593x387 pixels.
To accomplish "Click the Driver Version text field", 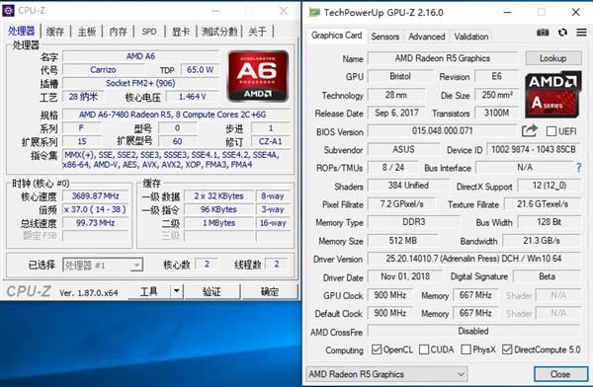I will [473, 259].
